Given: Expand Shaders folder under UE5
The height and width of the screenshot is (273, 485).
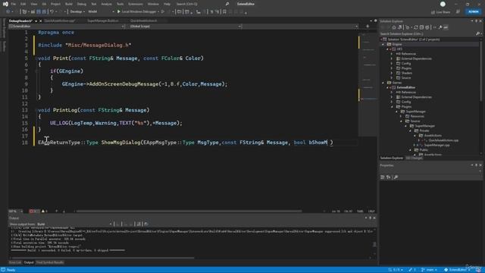Looking at the screenshot, I should coord(392,73).
